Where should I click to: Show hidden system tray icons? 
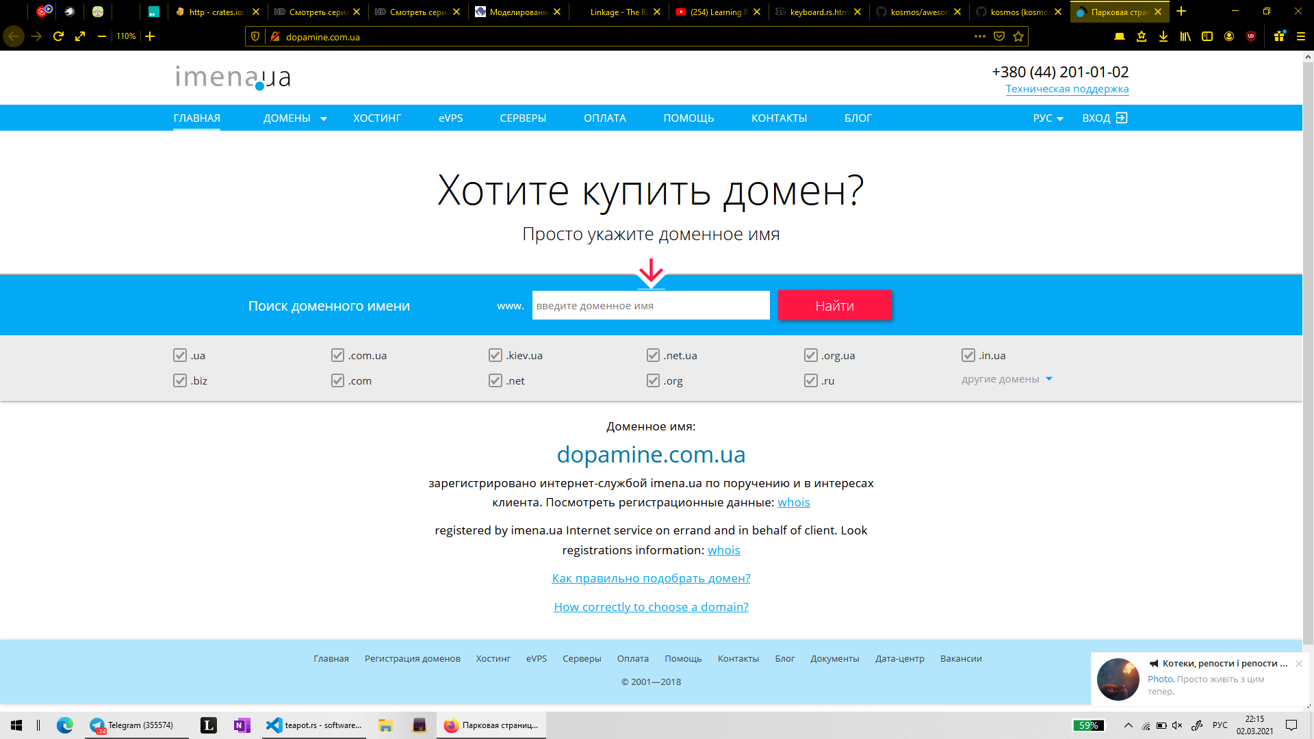tap(1129, 725)
